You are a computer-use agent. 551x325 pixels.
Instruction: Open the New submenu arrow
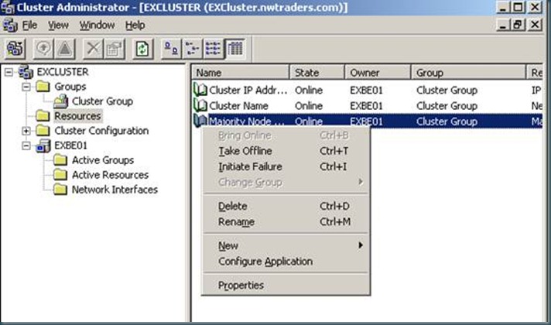[x=361, y=245]
